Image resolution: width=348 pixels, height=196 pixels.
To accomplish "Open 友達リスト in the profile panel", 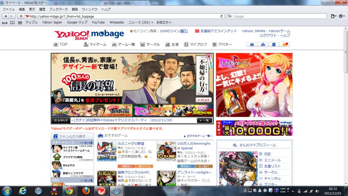I will [272, 166].
